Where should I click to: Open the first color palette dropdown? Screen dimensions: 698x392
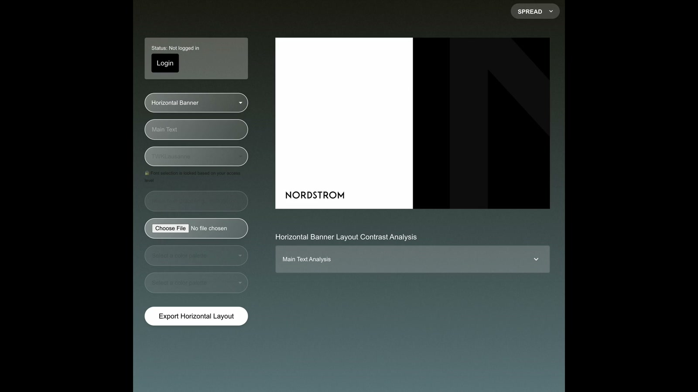pos(196,256)
